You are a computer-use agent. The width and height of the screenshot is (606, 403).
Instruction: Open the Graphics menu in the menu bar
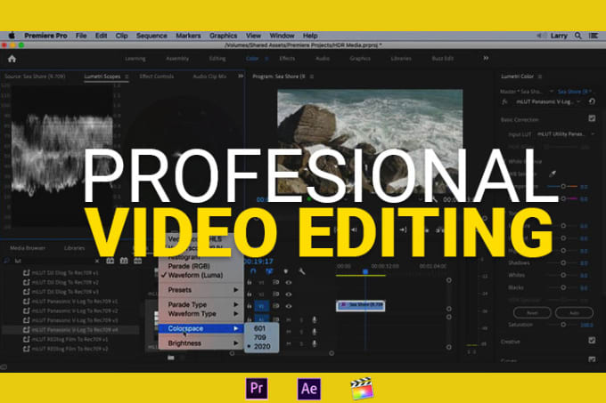224,36
